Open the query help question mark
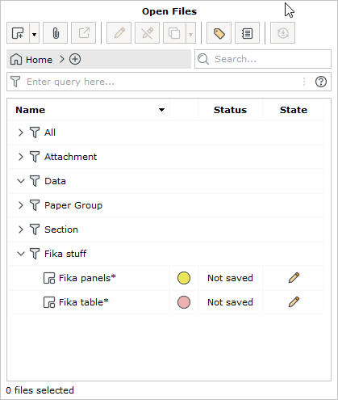 pyautogui.click(x=321, y=82)
